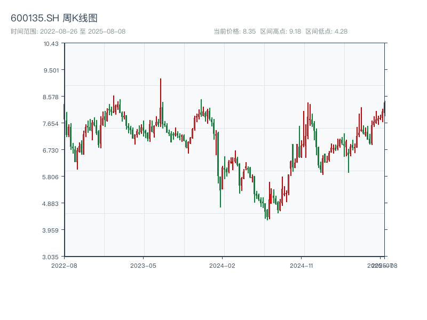The width and height of the screenshot is (427, 320).
Task: Select the 时间范围 date range text
Action: [68, 31]
